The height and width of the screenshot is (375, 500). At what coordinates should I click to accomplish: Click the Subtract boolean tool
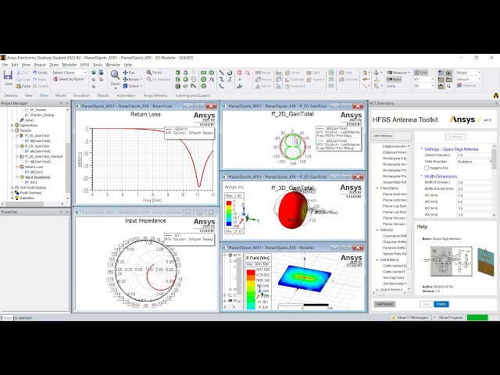295,79
